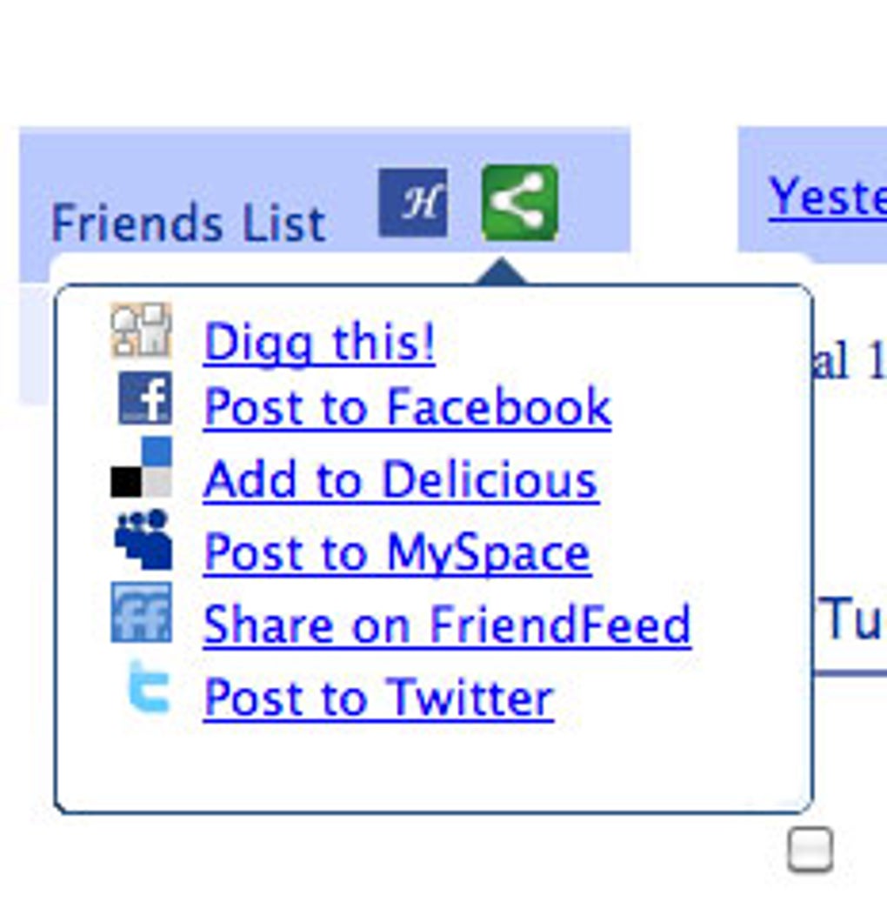The width and height of the screenshot is (887, 922).
Task: Click the Digg icon in share popup
Action: [x=141, y=331]
